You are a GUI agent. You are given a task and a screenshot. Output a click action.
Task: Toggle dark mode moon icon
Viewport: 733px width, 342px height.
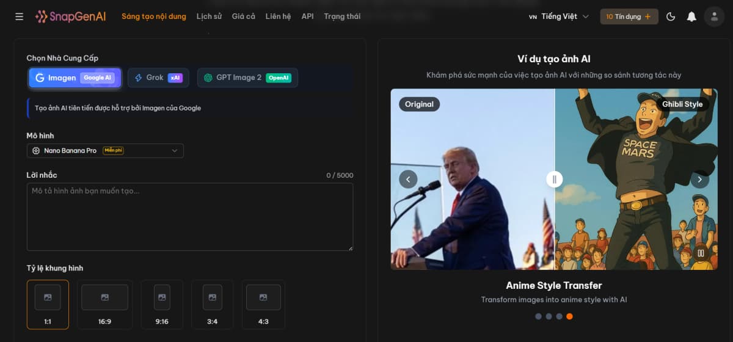[x=671, y=16]
